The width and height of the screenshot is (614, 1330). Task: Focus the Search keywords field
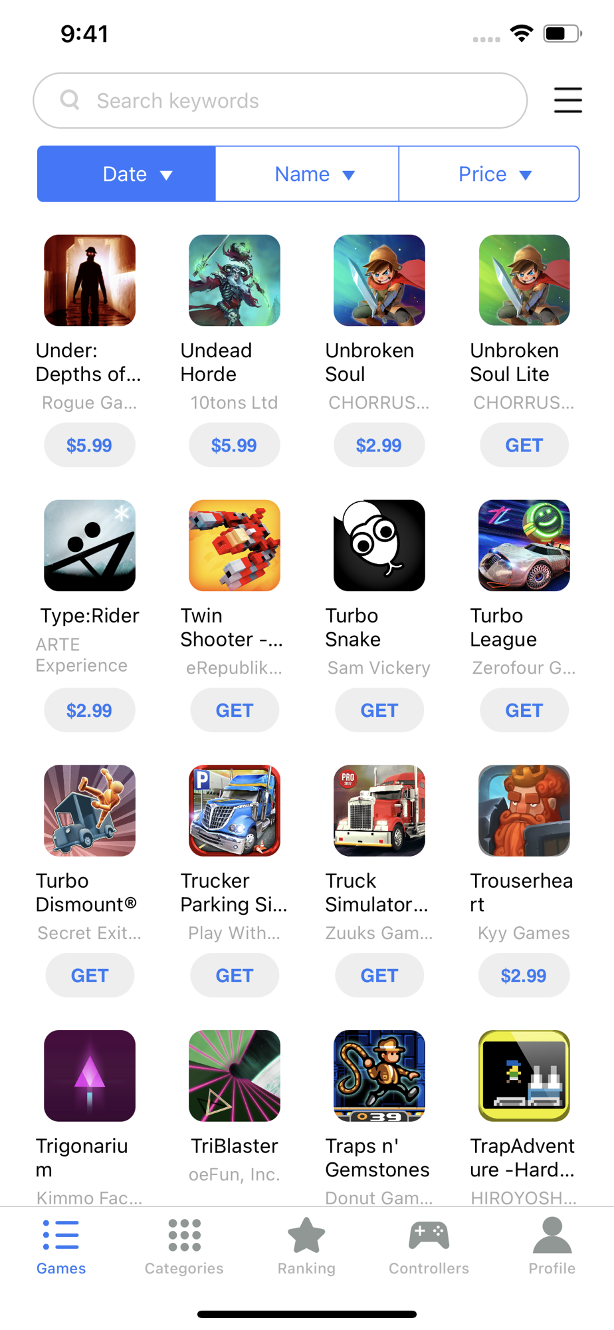point(280,100)
